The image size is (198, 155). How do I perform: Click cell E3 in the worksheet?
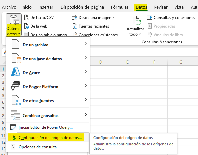coord(127,82)
